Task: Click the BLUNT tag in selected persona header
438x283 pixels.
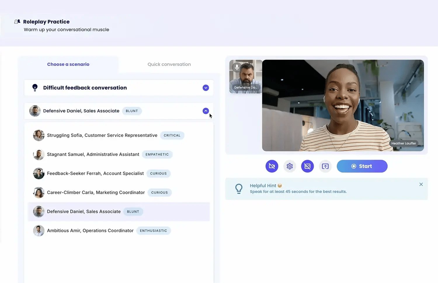Action: click(x=132, y=111)
